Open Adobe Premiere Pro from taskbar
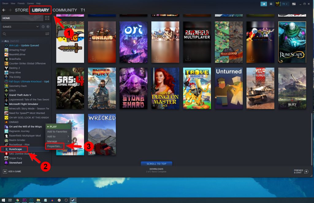 pos(25,200)
